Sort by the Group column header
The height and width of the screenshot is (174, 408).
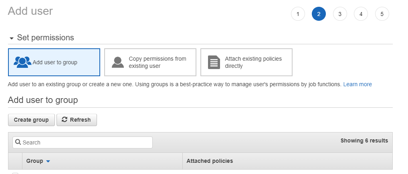coord(35,161)
